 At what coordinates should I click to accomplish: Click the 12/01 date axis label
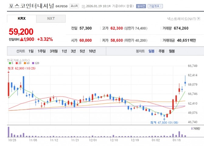93,140
